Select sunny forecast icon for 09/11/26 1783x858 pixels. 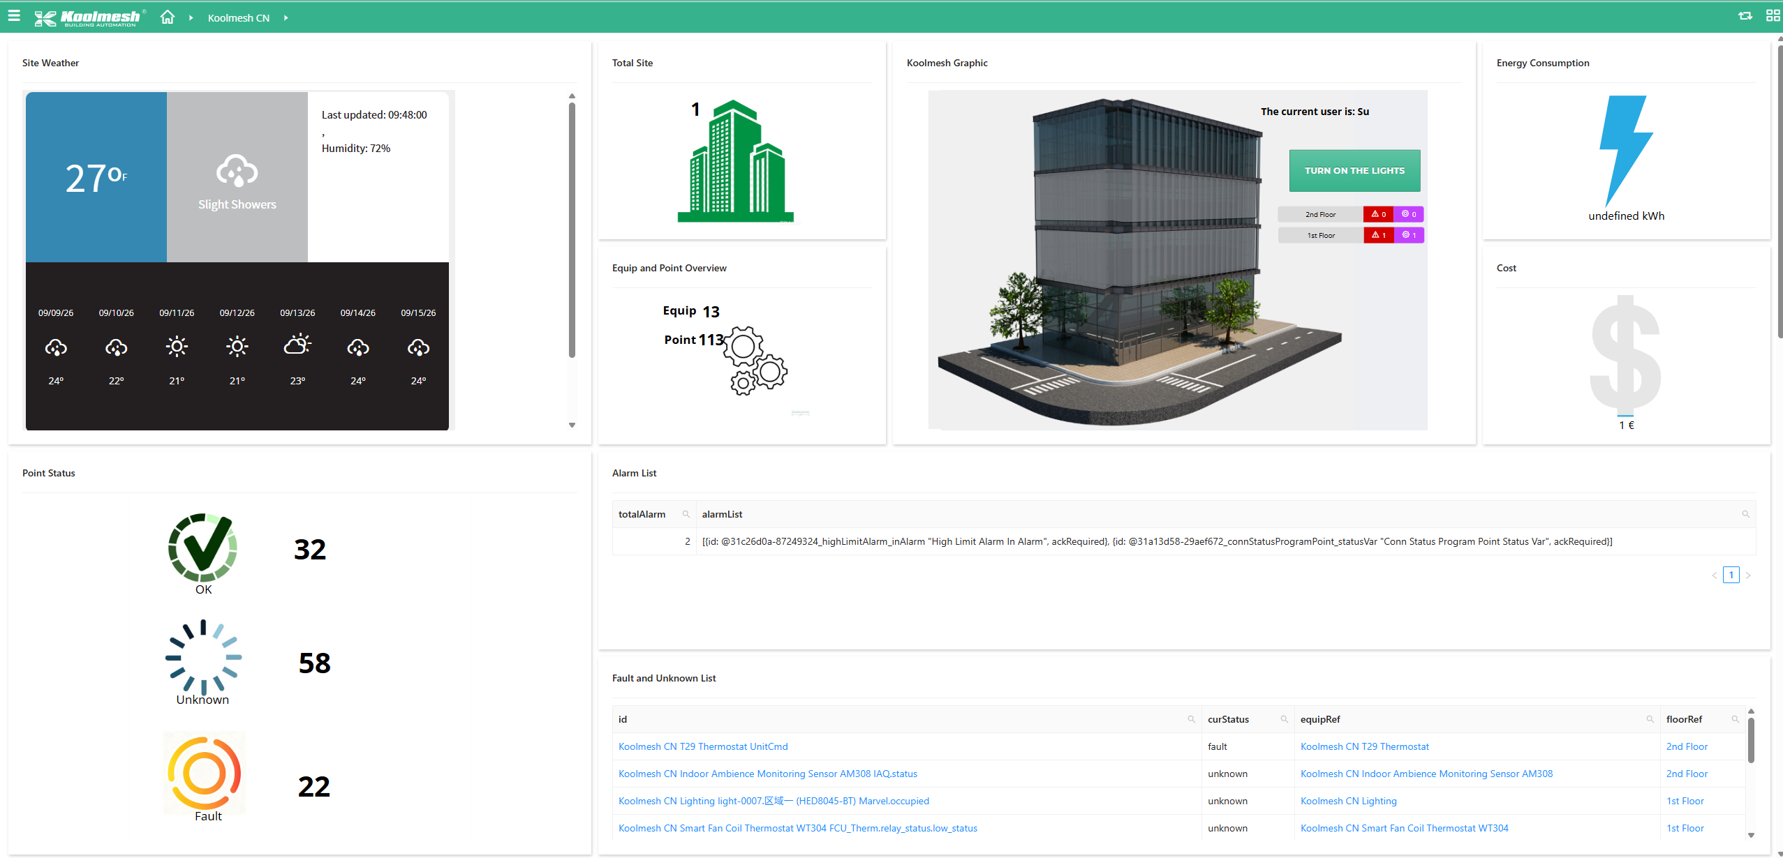[x=177, y=347]
